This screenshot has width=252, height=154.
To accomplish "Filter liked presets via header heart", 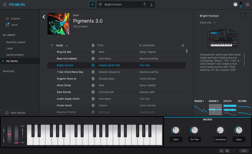I will 52,46.
